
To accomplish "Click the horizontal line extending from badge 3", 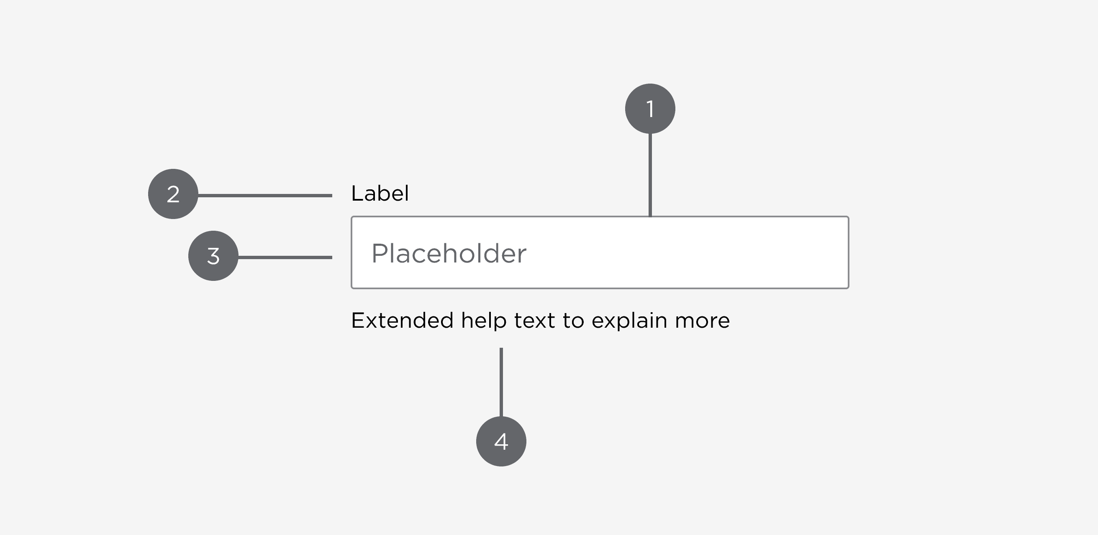I will click(285, 257).
